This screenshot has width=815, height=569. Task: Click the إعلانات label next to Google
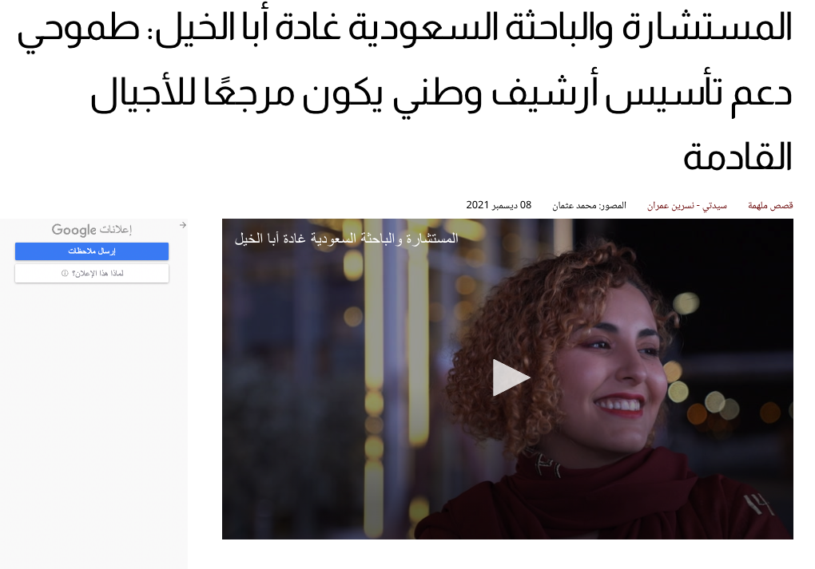pyautogui.click(x=115, y=230)
